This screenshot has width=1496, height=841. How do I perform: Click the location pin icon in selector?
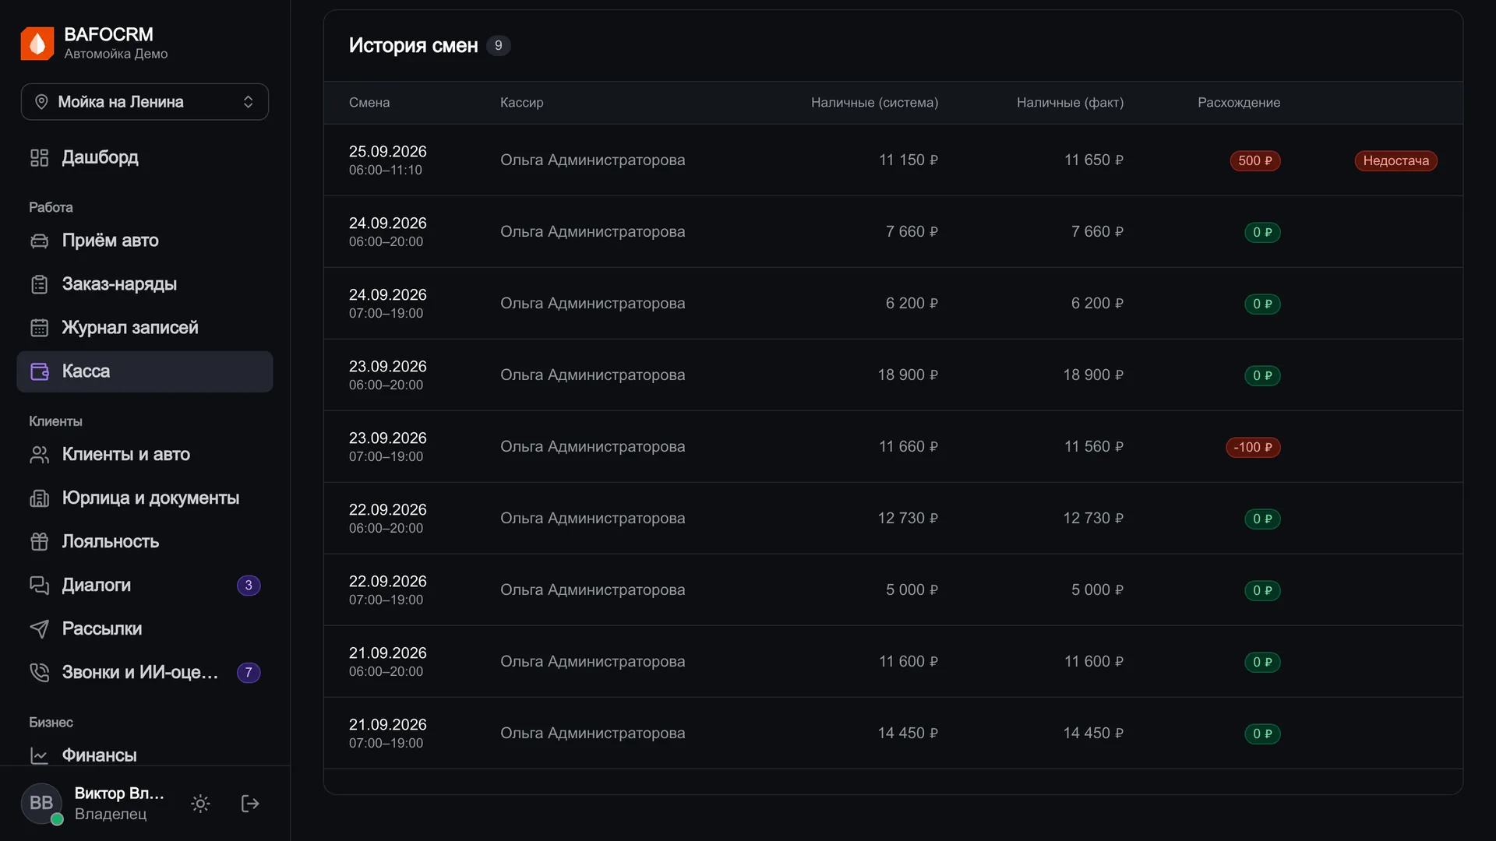click(41, 102)
